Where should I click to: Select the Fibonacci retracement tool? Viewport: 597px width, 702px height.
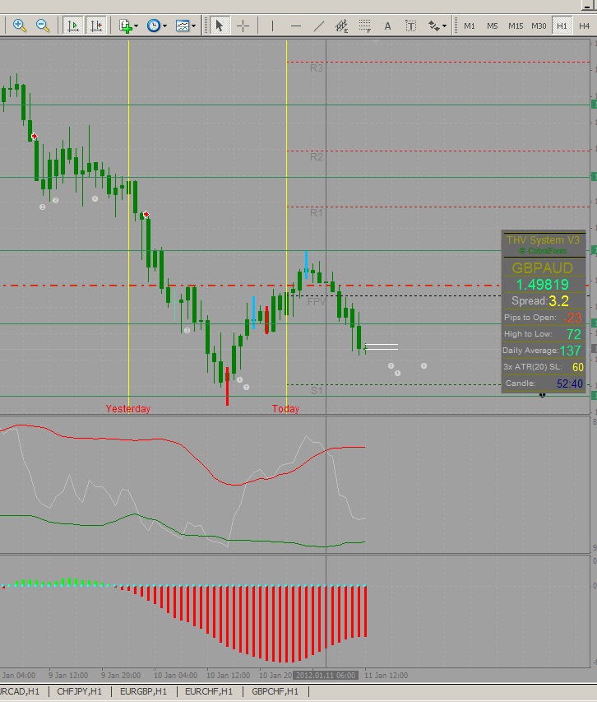pyautogui.click(x=365, y=26)
